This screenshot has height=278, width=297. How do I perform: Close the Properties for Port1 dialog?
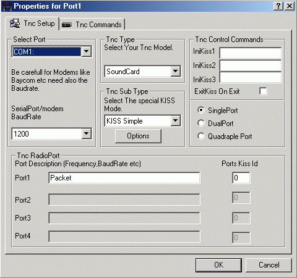[x=290, y=6]
